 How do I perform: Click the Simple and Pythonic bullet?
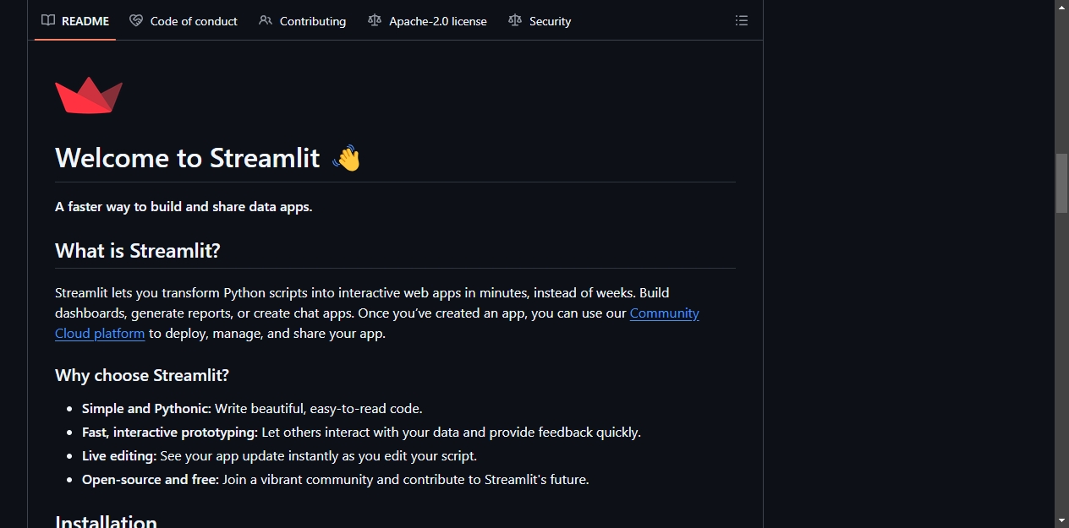(x=252, y=408)
